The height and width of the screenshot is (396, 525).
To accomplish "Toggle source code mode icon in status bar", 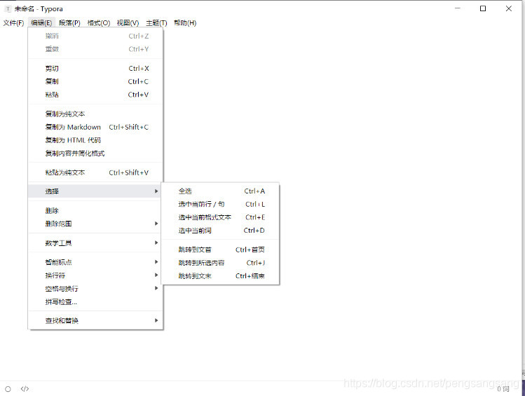I will tap(25, 388).
